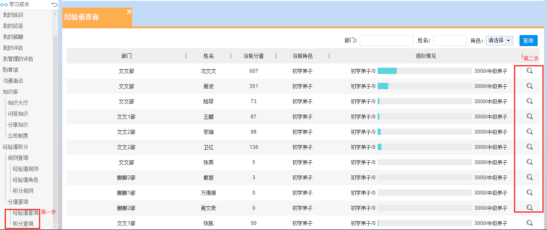Open details magnifier for 张凯
The width and height of the screenshot is (547, 230).
529,223
